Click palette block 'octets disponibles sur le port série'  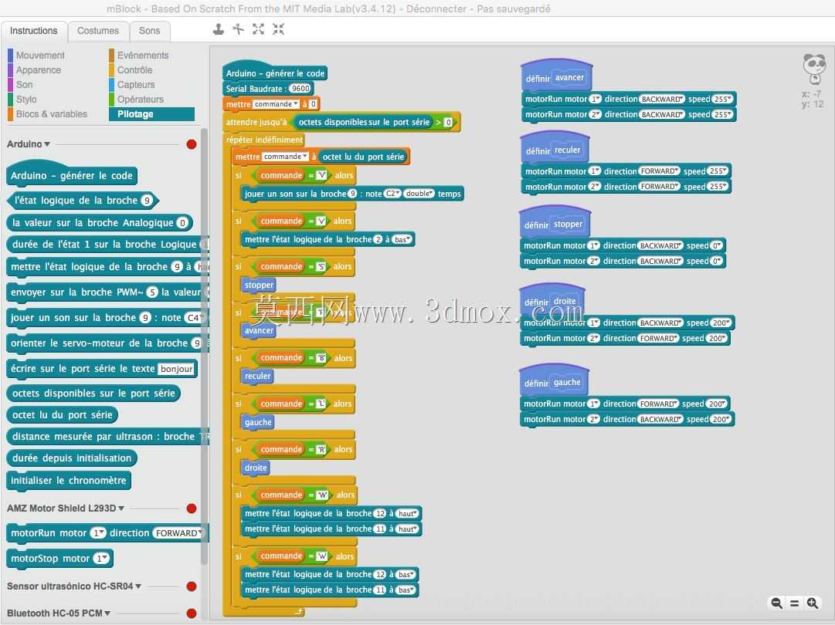point(93,394)
